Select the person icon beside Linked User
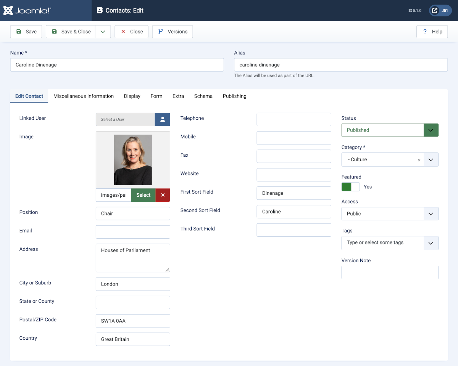This screenshot has height=366, width=458. click(x=162, y=119)
